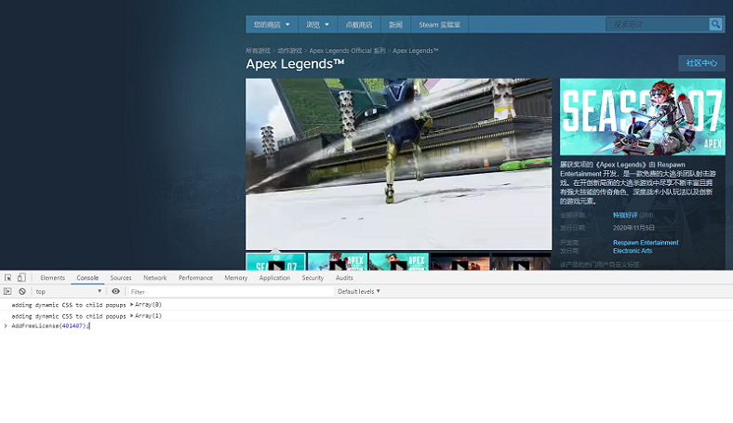
Task: Click the Apex Legends™ breadcrumb link
Action: pyautogui.click(x=415, y=50)
